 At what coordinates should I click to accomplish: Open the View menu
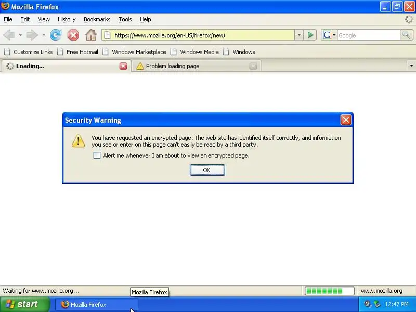pyautogui.click(x=44, y=19)
